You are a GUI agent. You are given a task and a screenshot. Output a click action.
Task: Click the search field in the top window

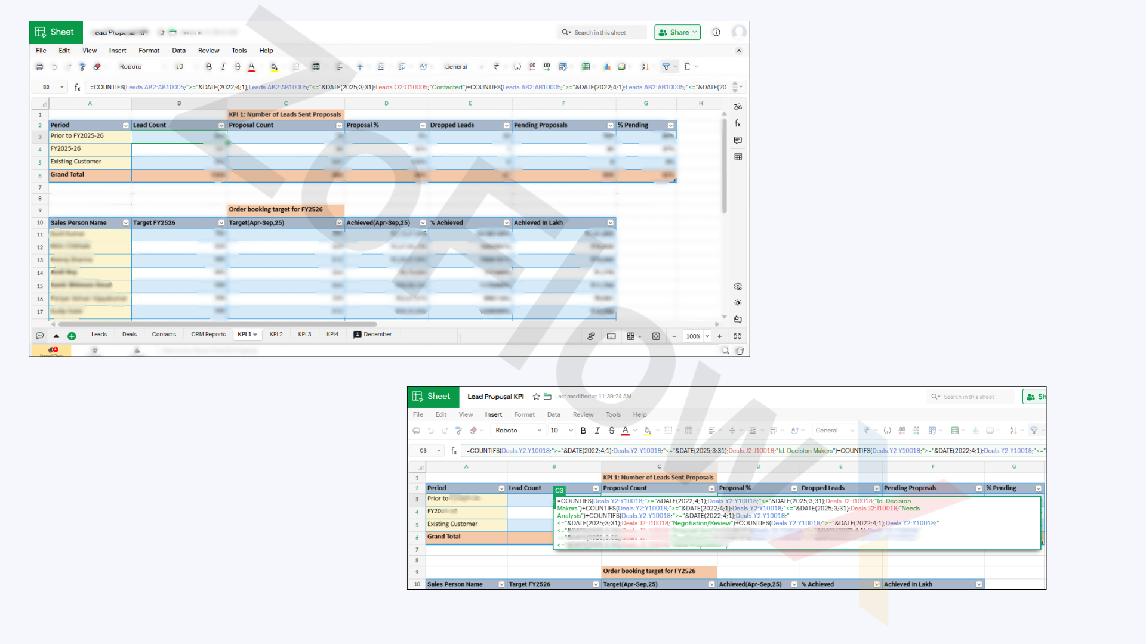(x=603, y=32)
